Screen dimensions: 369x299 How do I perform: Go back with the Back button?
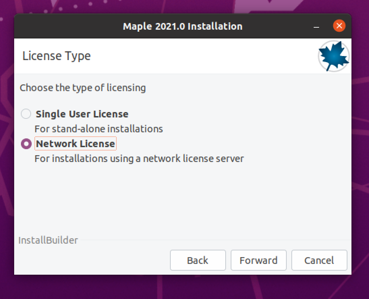click(x=198, y=260)
